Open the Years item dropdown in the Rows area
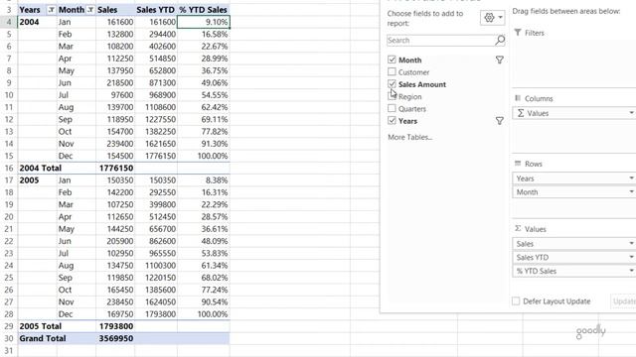The image size is (636, 357). pyautogui.click(x=631, y=178)
